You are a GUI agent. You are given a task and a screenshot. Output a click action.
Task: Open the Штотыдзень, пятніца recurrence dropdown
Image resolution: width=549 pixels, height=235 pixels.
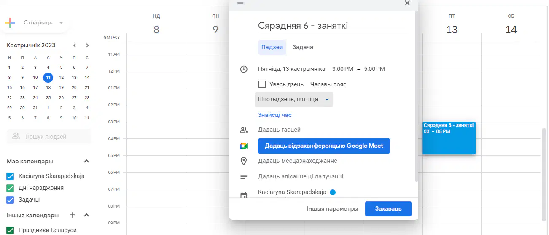[x=294, y=100]
